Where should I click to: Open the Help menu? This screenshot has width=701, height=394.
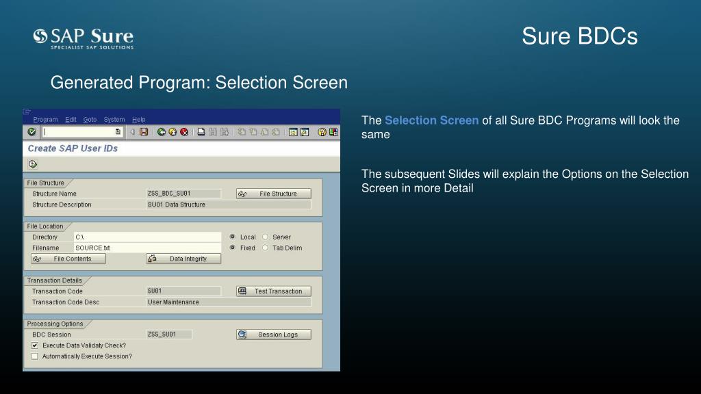tap(138, 120)
